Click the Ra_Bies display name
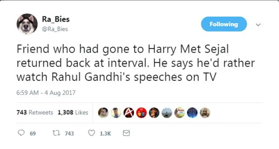 56,19
